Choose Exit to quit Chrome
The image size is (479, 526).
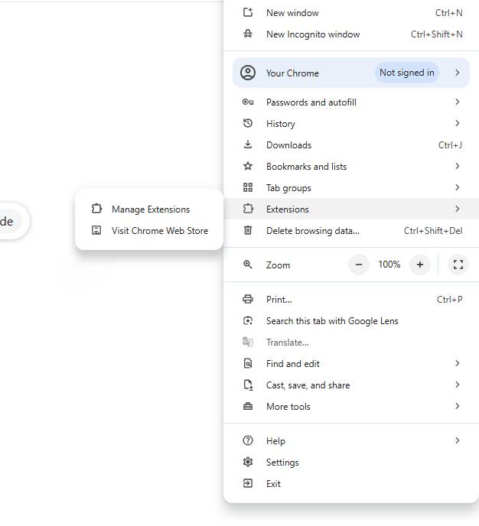click(351, 484)
